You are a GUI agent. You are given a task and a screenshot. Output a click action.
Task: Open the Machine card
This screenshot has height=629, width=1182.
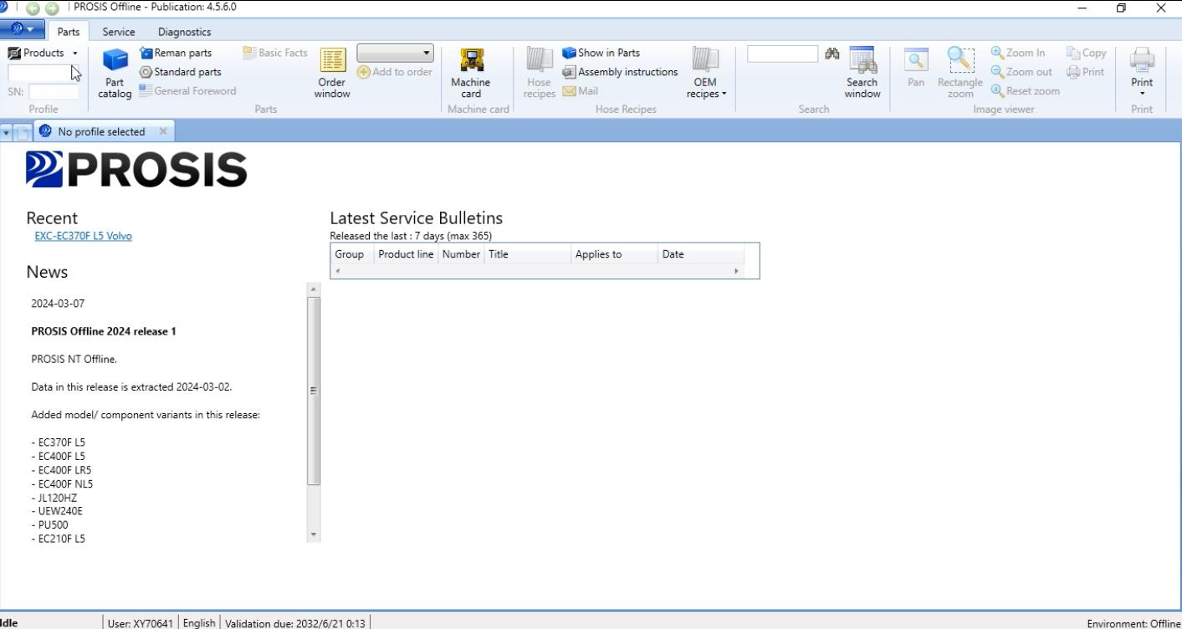tap(470, 73)
